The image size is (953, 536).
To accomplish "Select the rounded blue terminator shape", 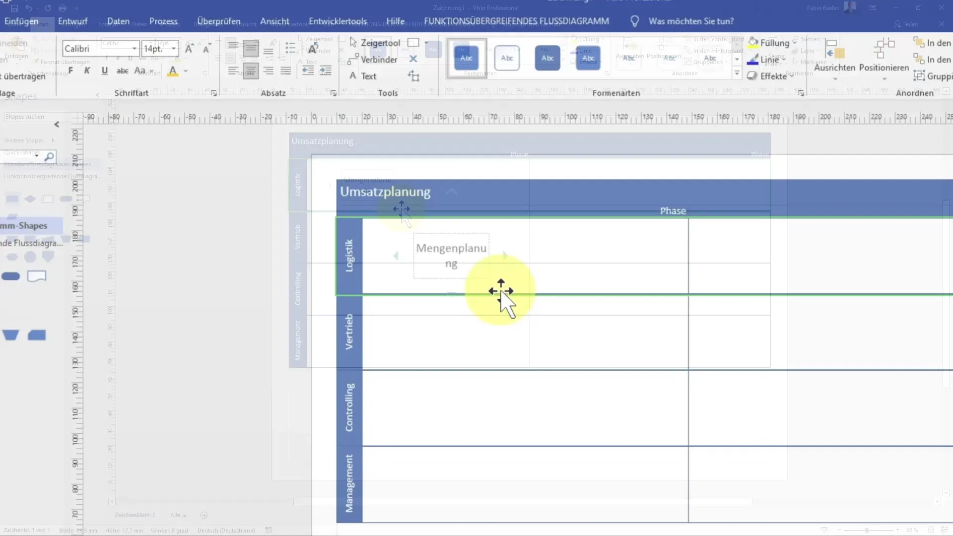I will tap(11, 276).
